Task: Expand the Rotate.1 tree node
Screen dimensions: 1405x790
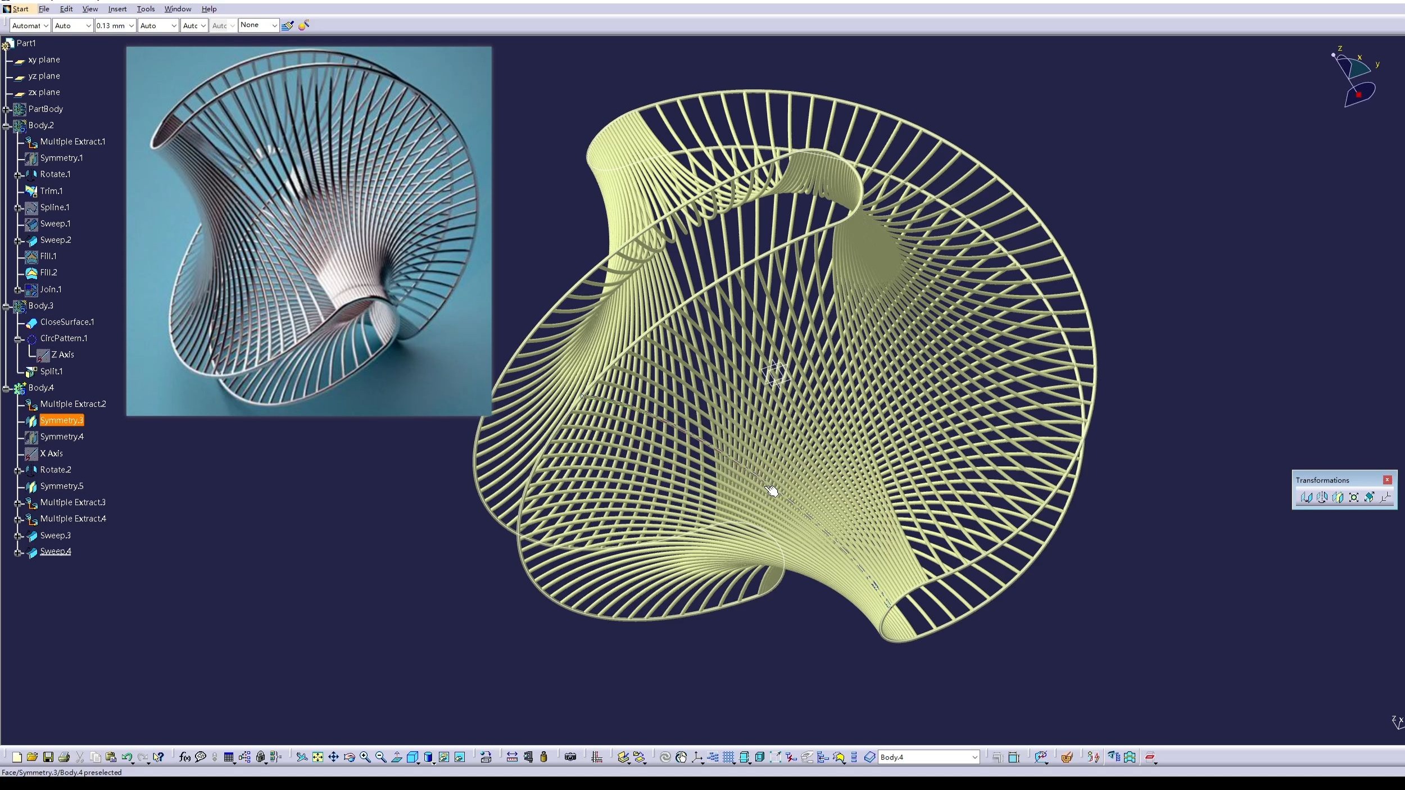Action: [18, 175]
